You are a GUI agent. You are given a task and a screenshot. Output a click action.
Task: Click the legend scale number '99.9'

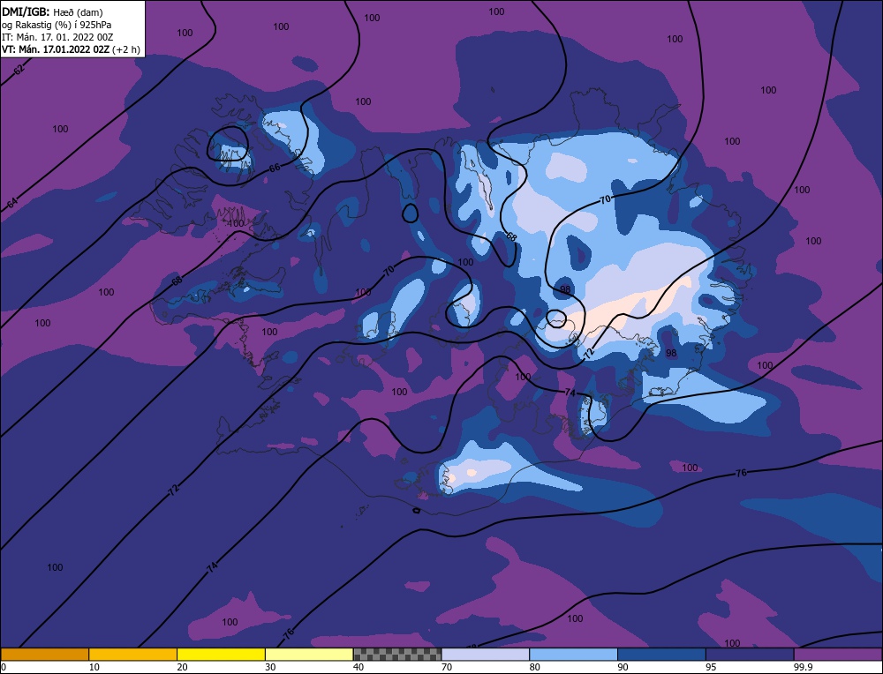click(803, 667)
